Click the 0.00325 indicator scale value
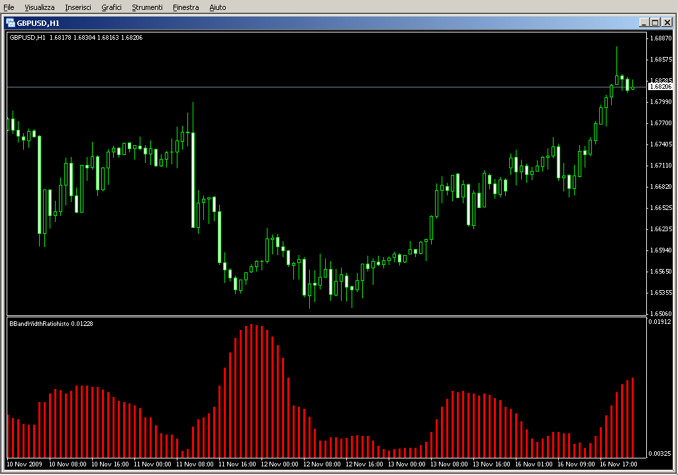The image size is (678, 475). tap(659, 453)
